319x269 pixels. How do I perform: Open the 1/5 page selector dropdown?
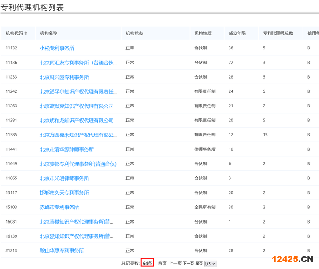pos(210,264)
